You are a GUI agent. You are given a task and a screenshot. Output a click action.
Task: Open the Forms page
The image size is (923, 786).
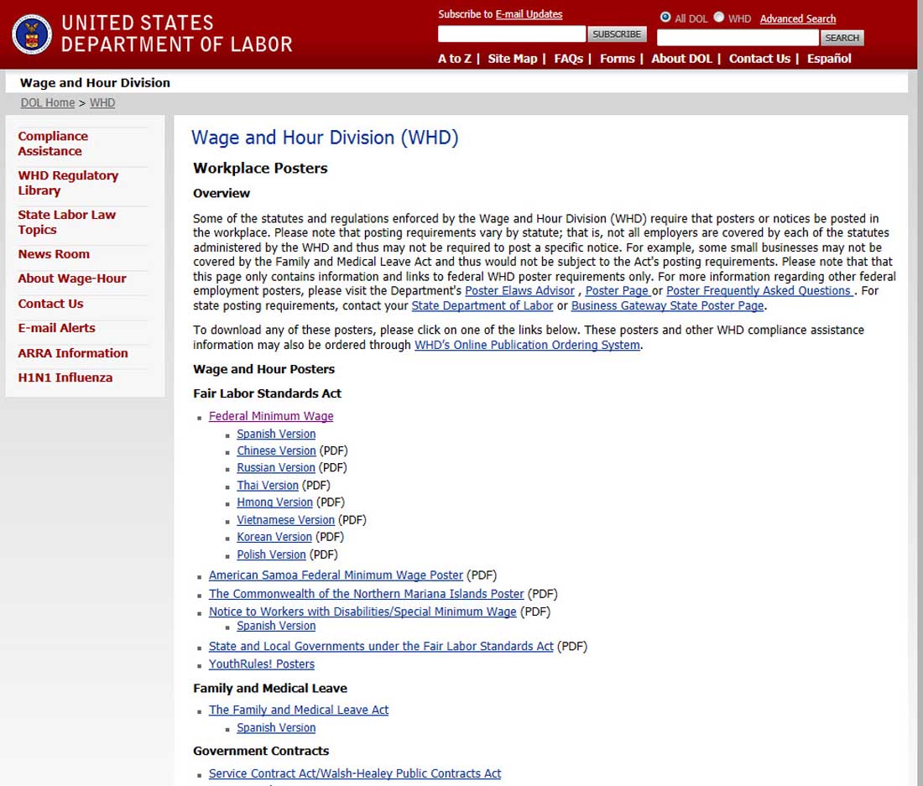point(617,59)
